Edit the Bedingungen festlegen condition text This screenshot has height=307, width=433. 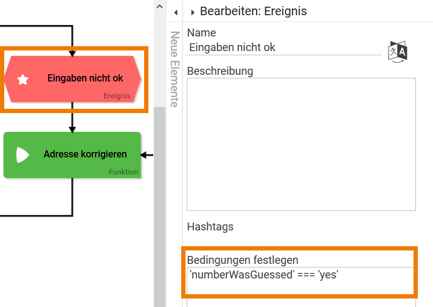pos(301,275)
